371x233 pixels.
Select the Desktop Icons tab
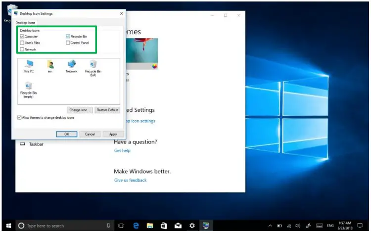pyautogui.click(x=25, y=23)
